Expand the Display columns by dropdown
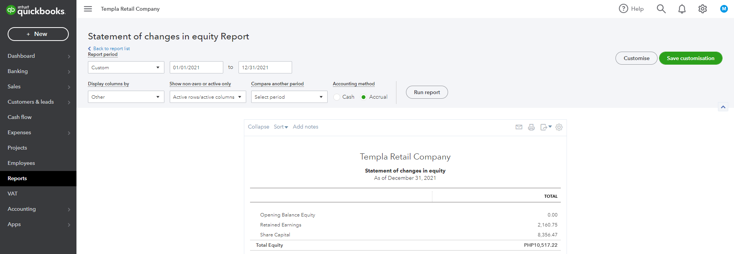The image size is (734, 254). pos(126,97)
